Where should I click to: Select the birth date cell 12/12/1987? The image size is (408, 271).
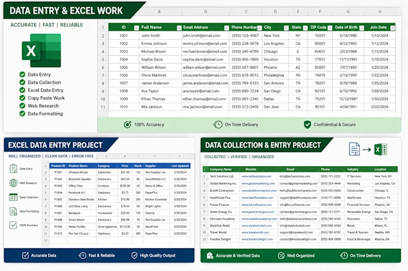click(x=348, y=99)
